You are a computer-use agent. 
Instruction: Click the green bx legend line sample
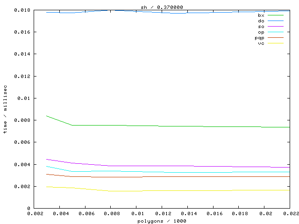[x=276, y=15]
